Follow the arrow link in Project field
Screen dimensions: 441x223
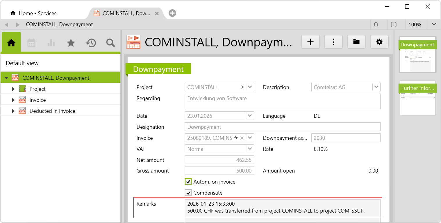242,87
